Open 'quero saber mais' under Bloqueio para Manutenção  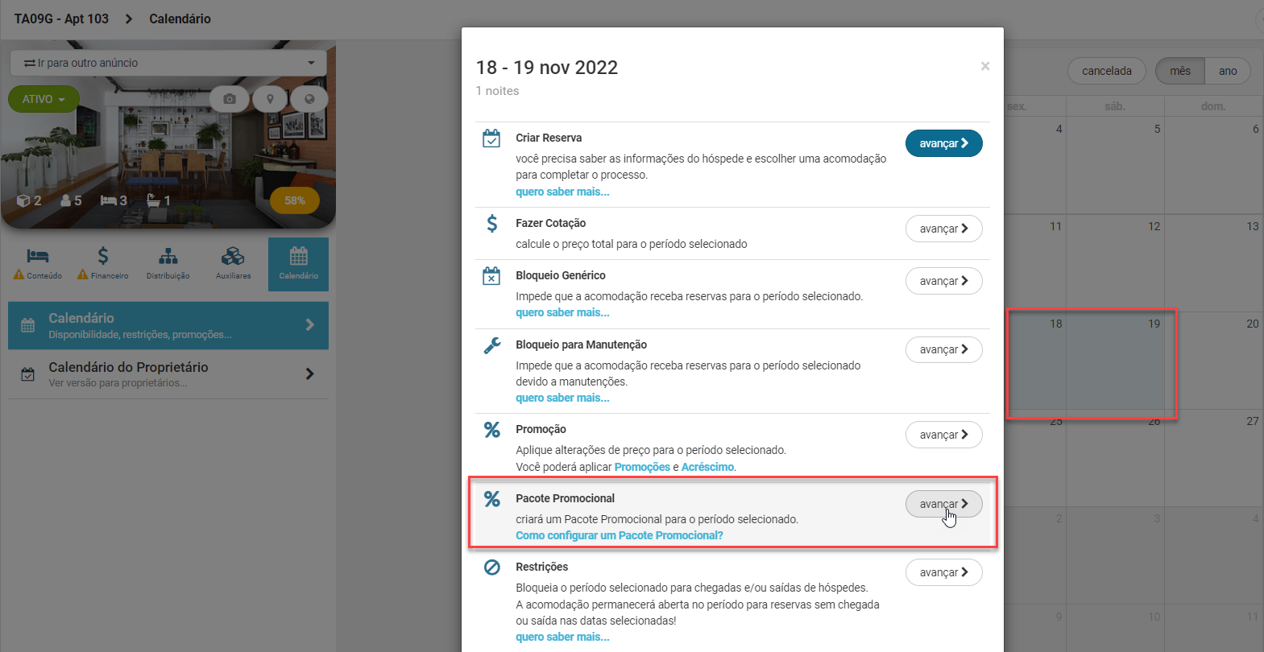[x=562, y=398]
